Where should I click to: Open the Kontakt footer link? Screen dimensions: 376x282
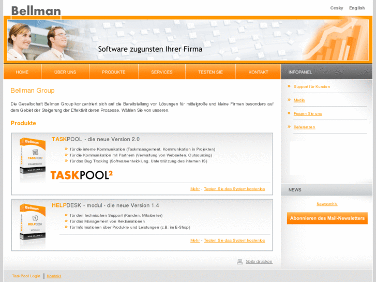click(x=54, y=276)
